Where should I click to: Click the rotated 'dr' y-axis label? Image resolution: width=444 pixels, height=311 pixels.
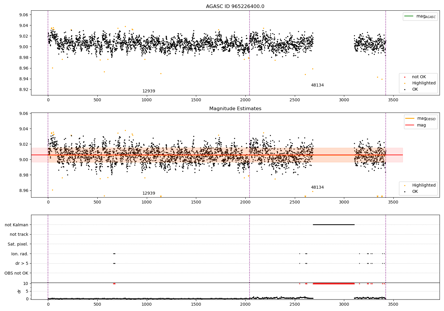click(19, 291)
